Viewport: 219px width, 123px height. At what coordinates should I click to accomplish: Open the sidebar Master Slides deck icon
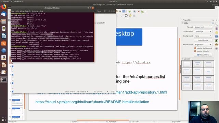click(x=217, y=37)
